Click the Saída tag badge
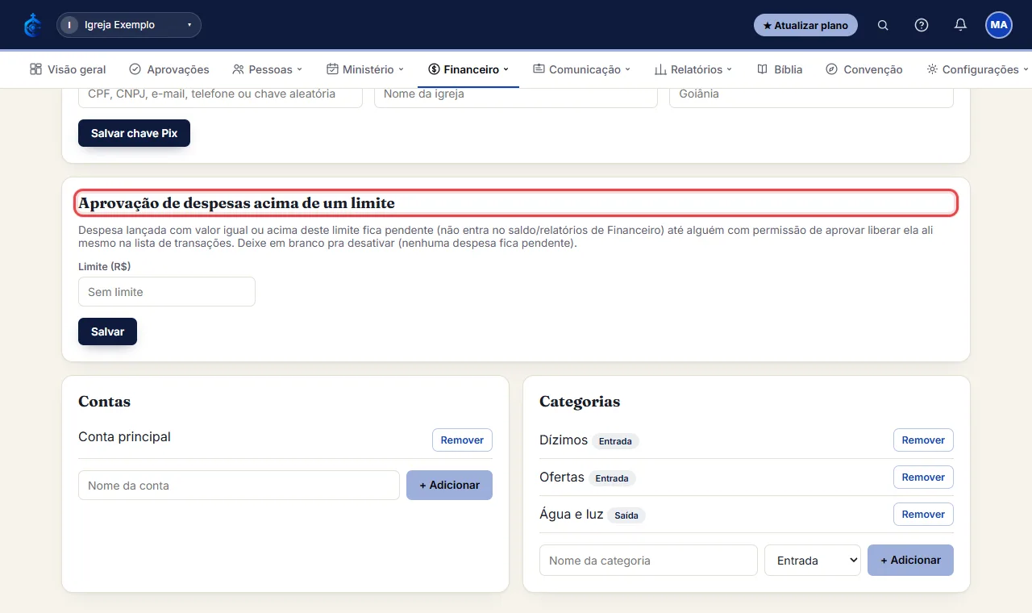This screenshot has width=1032, height=613. click(626, 515)
